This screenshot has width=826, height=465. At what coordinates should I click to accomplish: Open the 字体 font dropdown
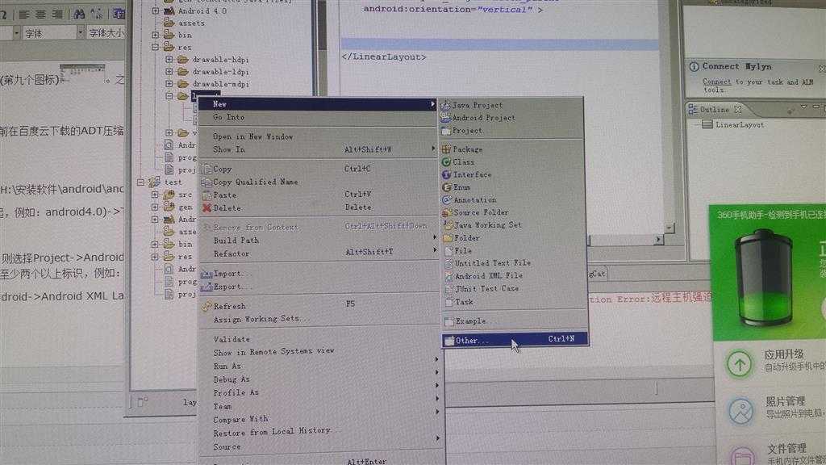(x=81, y=33)
